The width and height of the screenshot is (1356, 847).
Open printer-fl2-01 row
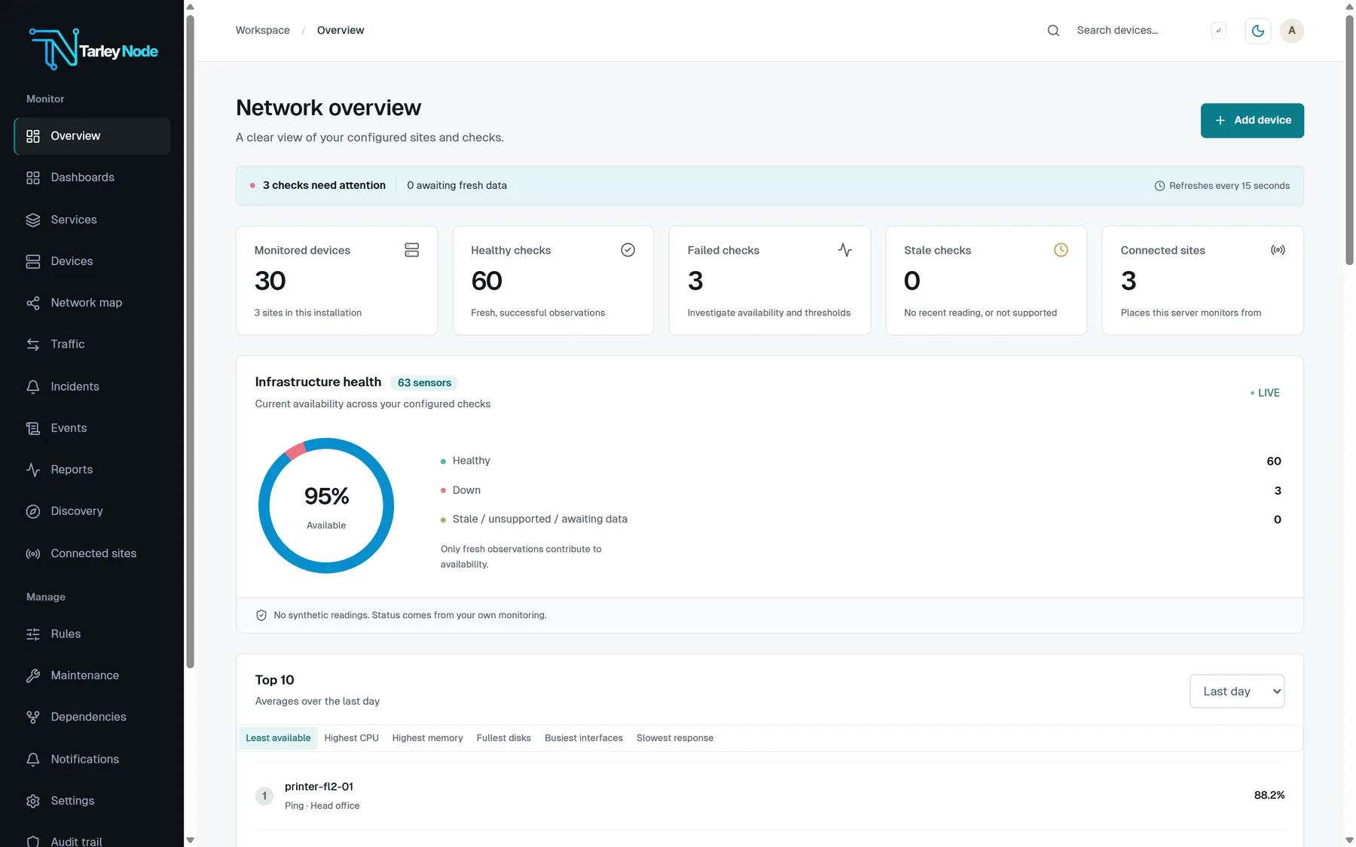click(x=769, y=796)
